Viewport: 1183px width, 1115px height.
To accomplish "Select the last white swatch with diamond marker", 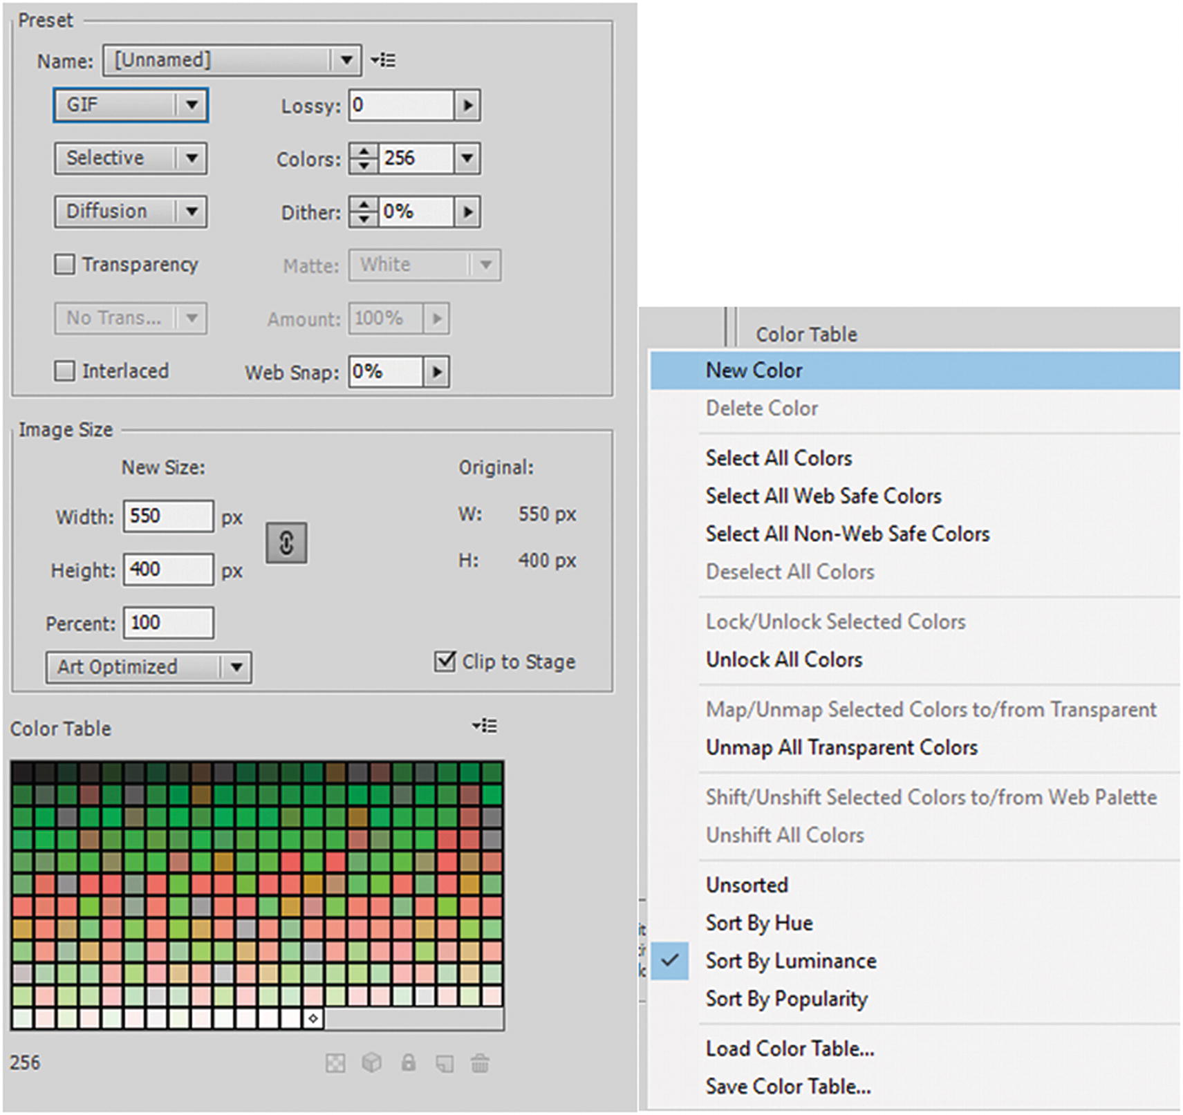I will tap(313, 1018).
